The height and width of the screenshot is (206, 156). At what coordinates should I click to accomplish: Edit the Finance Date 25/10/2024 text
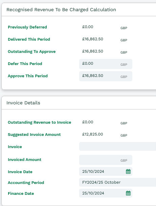pos(93,193)
